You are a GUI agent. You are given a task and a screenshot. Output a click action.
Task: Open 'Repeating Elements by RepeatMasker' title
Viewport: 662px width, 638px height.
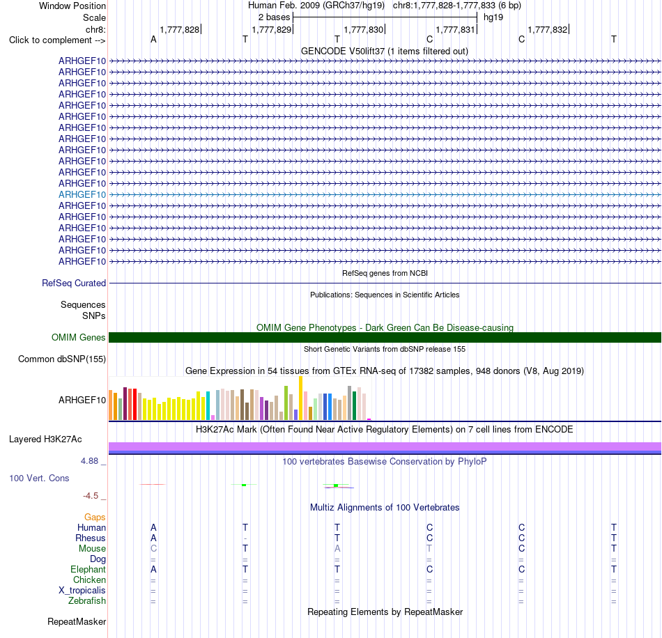pos(385,612)
